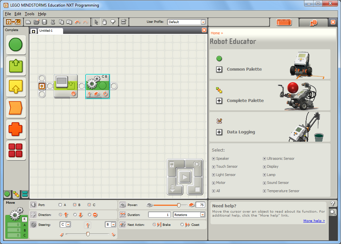
Task: Select Coast as next action
Action: click(182, 225)
